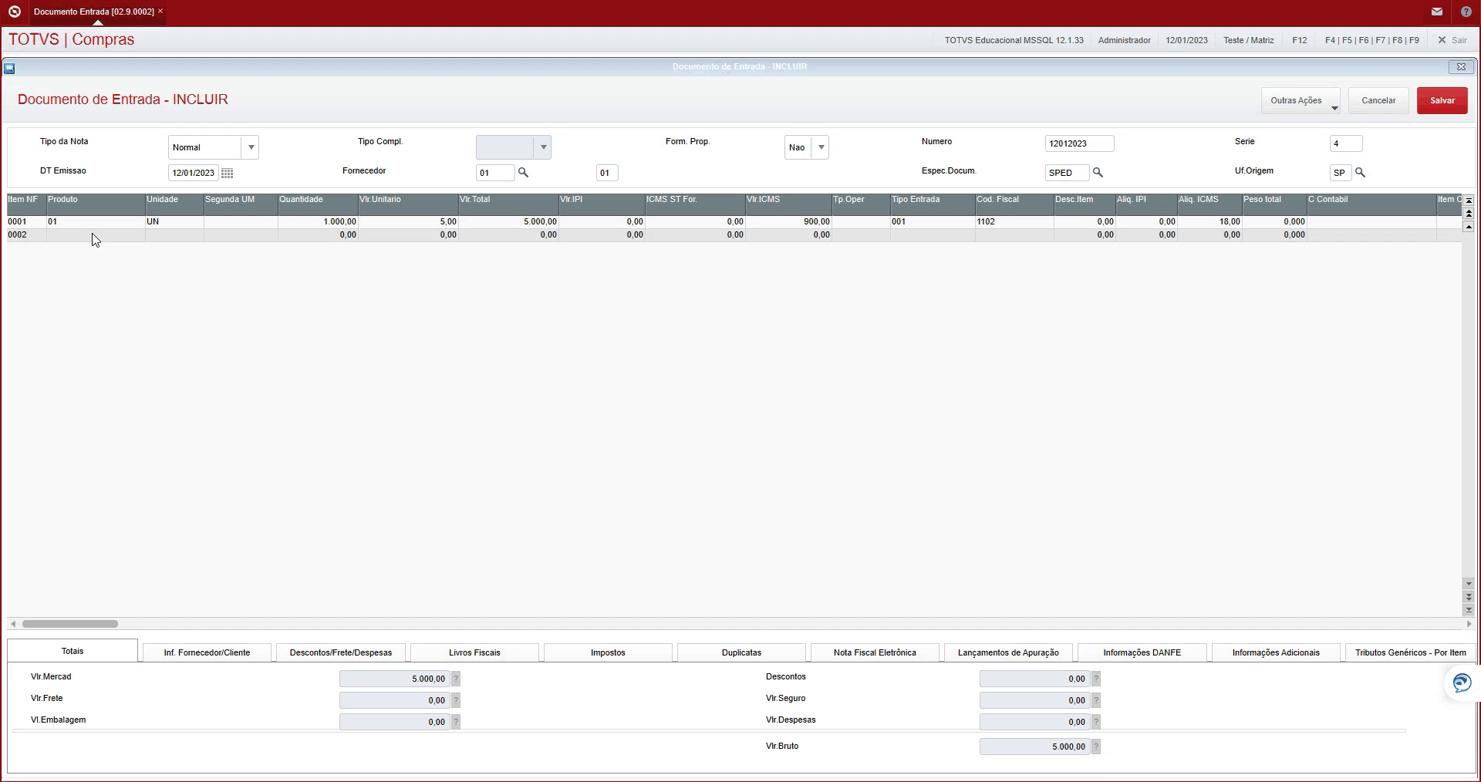This screenshot has height=782, width=1481.
Task: Click the Fornecedor code field
Action: point(494,173)
